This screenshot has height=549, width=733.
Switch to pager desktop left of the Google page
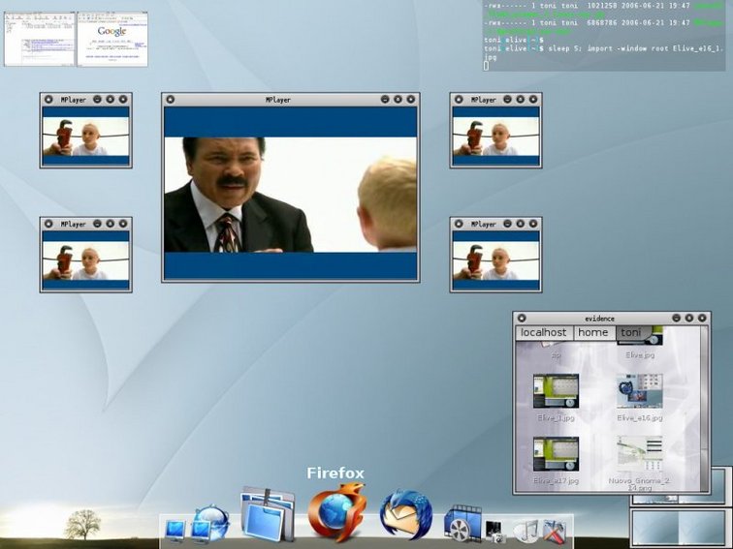(x=40, y=39)
